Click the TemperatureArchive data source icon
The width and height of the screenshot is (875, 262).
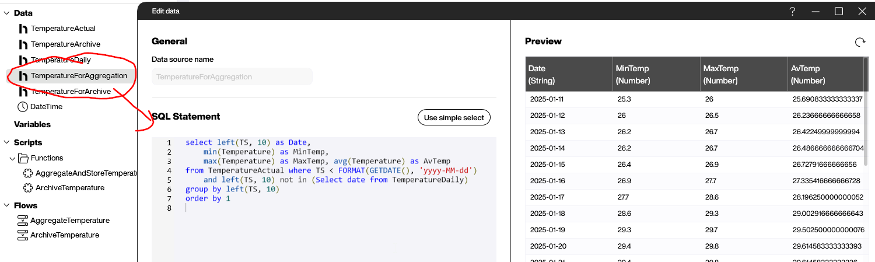coord(23,44)
